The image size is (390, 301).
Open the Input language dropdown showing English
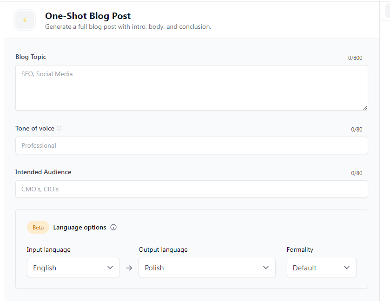[73, 268]
